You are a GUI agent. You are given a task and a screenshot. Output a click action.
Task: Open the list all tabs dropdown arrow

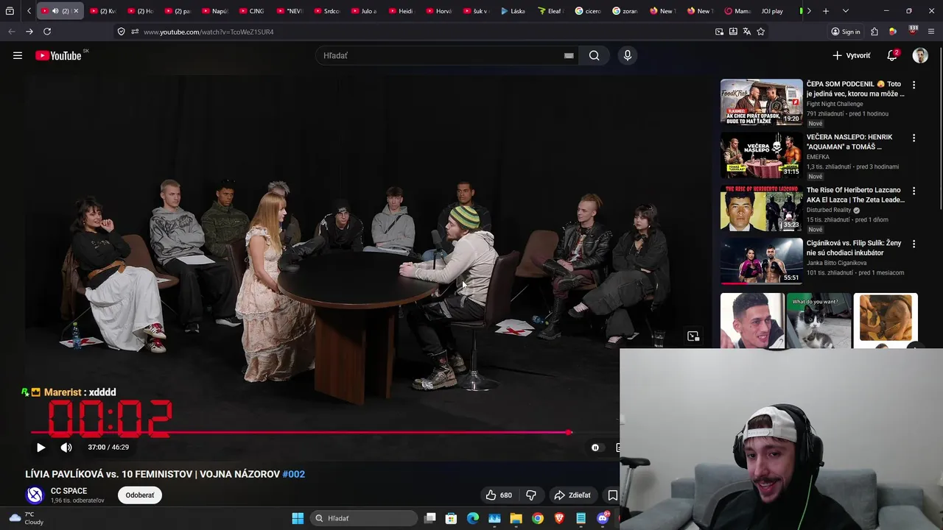click(845, 11)
